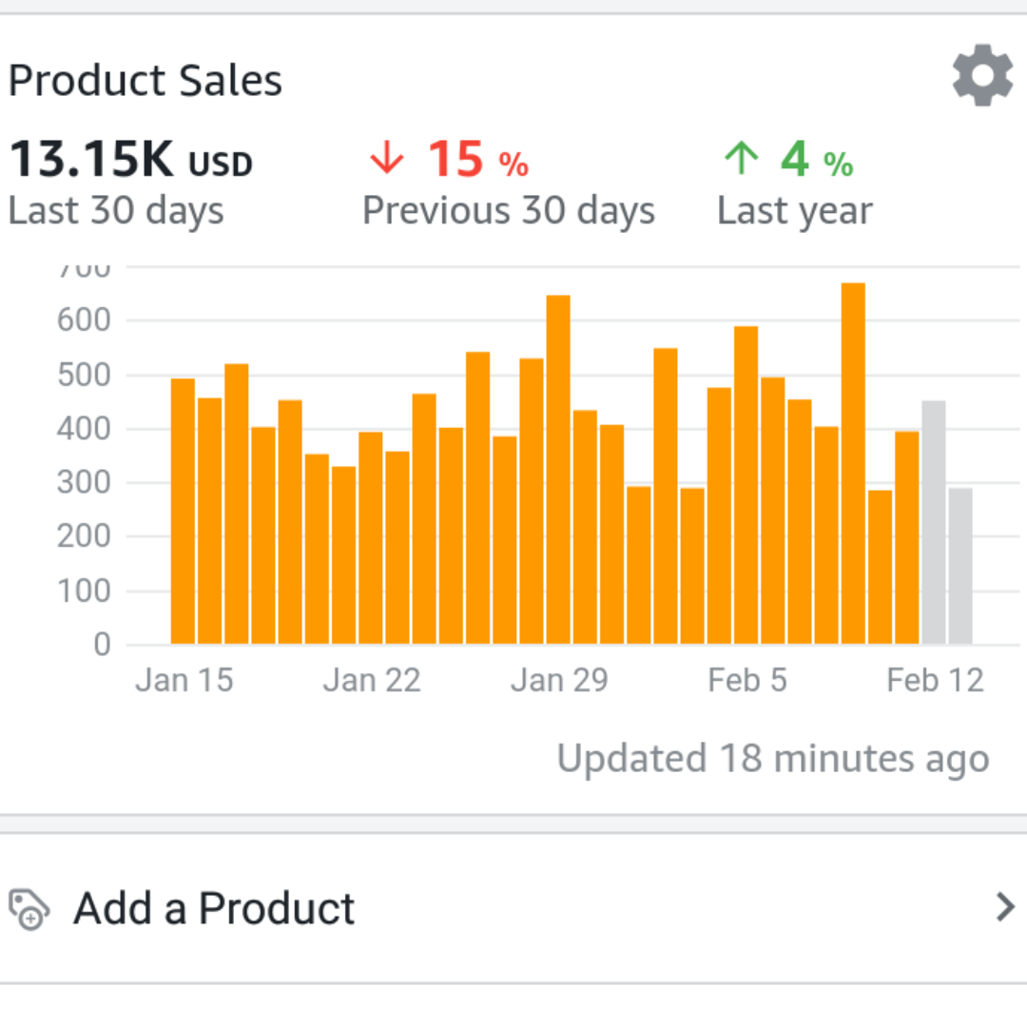Click the "Updated 18 minutes ago" timestamp

point(772,759)
